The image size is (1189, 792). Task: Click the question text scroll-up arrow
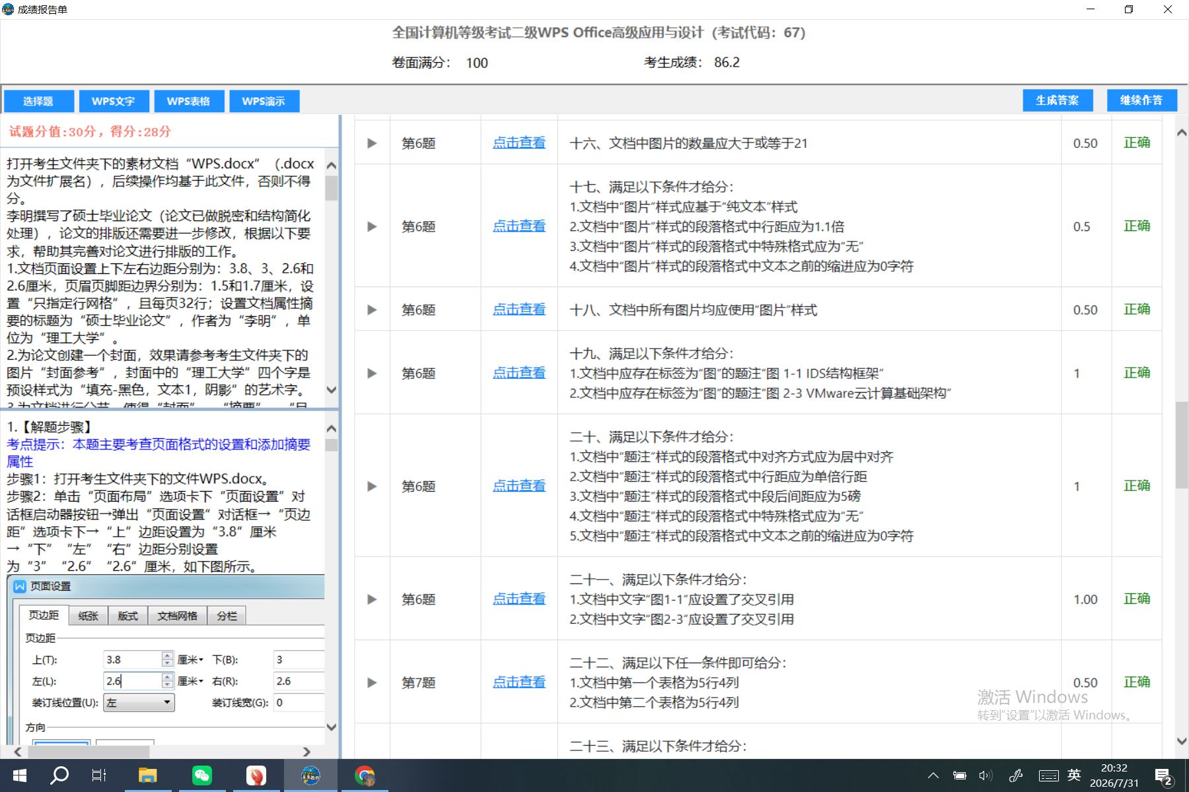pyautogui.click(x=332, y=165)
